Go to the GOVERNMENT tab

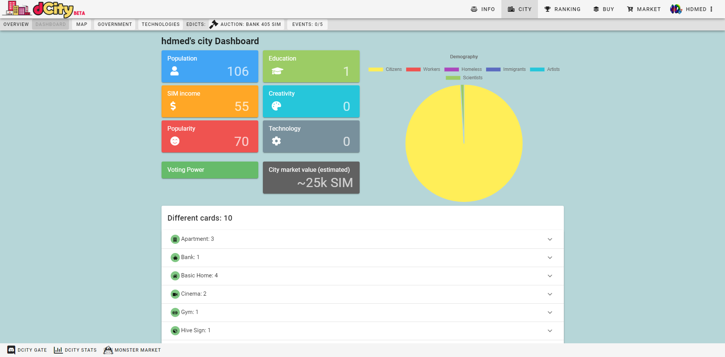click(115, 24)
